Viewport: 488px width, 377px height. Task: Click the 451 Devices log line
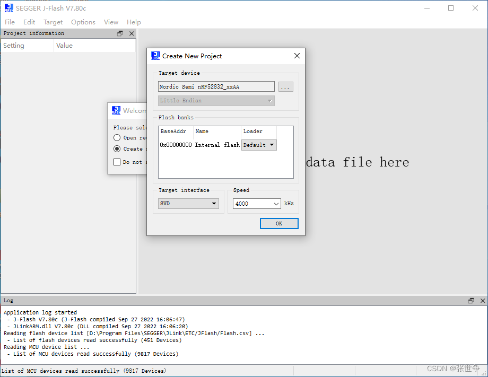pyautogui.click(x=94, y=340)
